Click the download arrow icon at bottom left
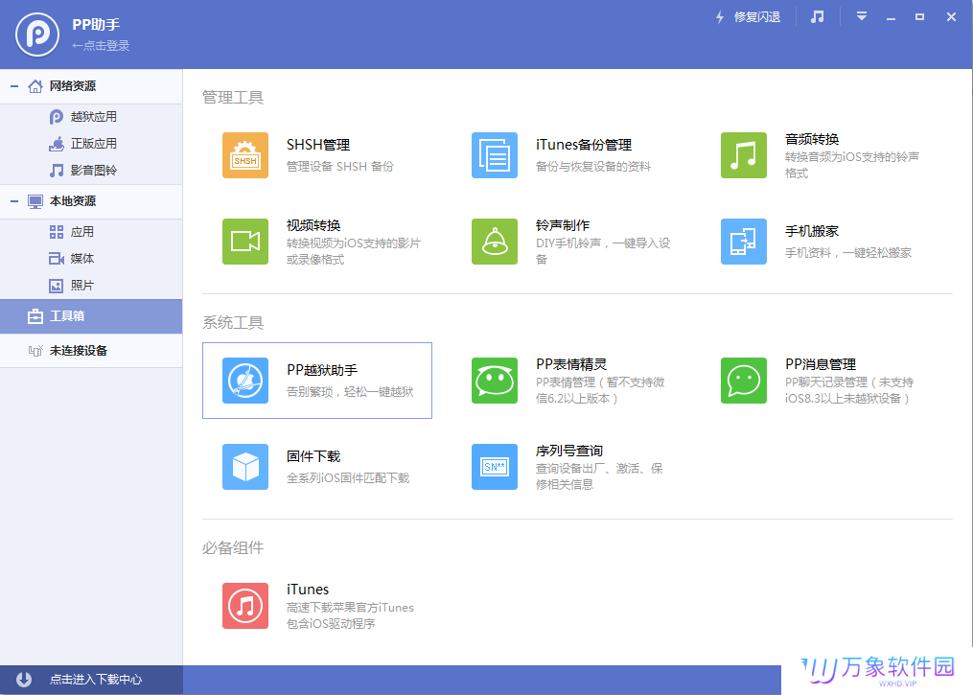This screenshot has height=695, width=973. point(24,680)
